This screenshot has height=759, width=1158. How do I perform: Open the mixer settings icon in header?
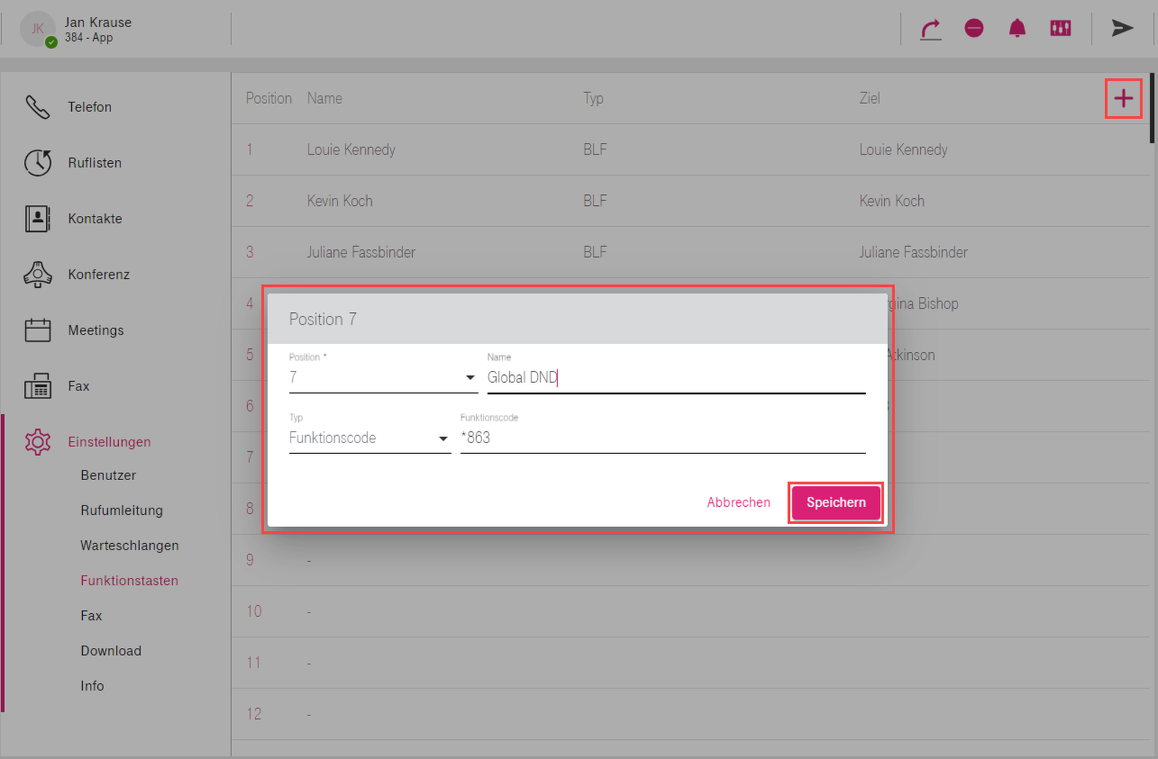point(1060,28)
